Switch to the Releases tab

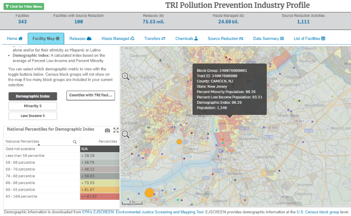tap(80, 38)
